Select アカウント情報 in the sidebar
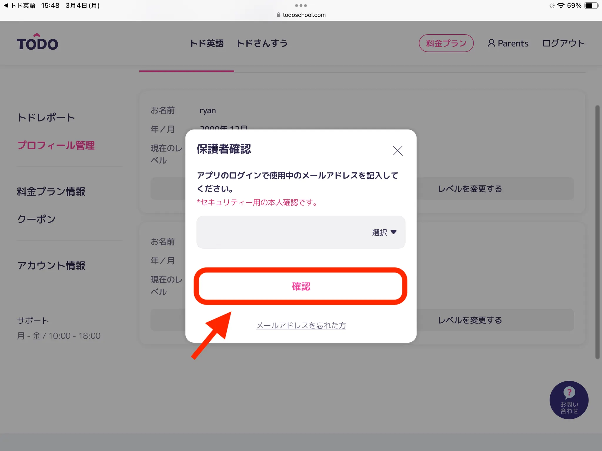 click(x=51, y=265)
